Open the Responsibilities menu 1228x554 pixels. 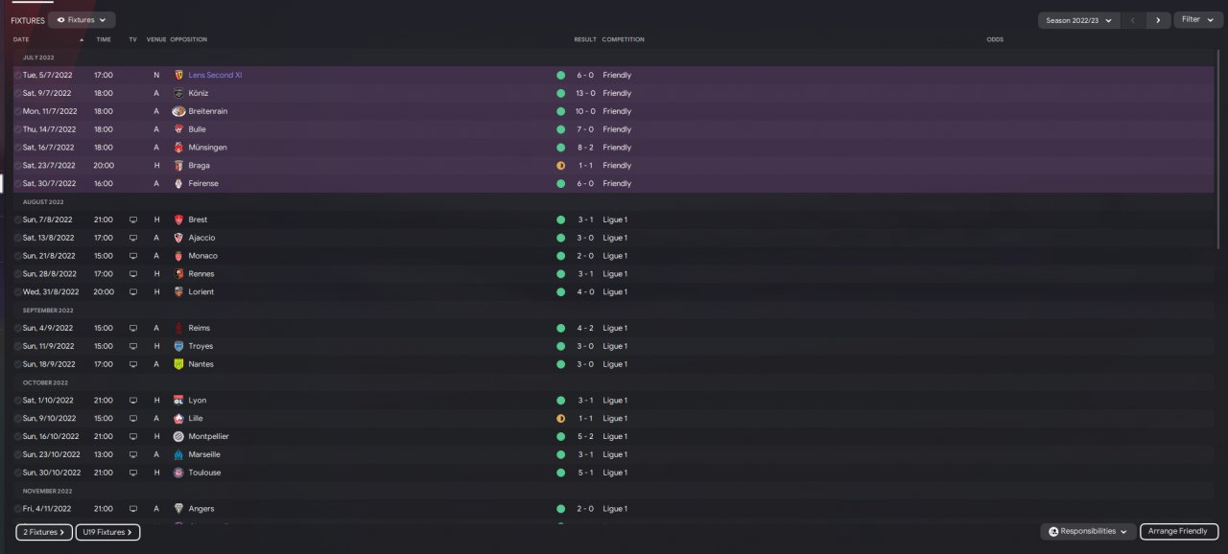click(x=1088, y=531)
